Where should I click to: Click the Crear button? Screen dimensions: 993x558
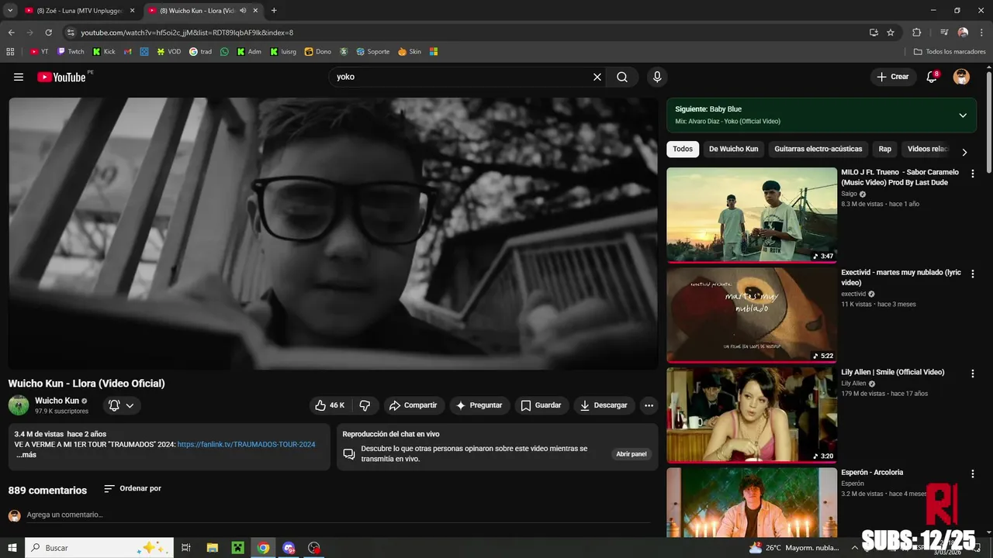[x=893, y=77]
